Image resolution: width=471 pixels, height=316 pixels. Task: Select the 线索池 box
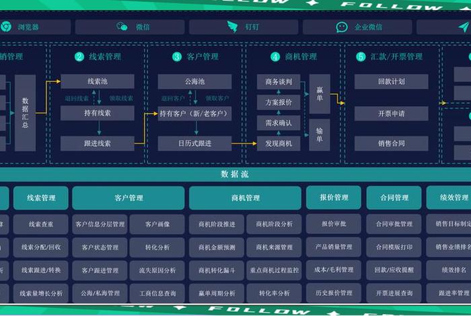(x=98, y=81)
